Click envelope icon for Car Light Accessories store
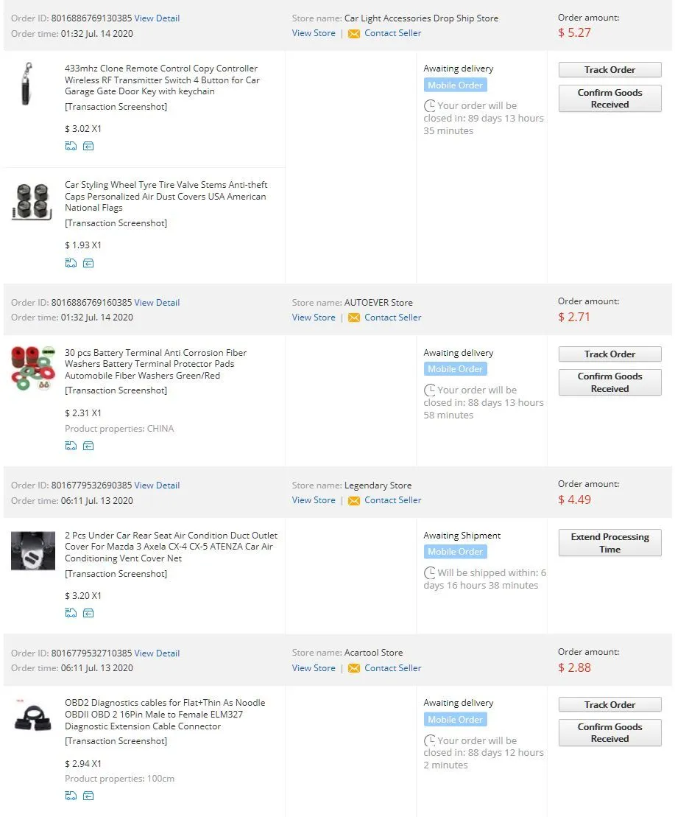The height and width of the screenshot is (817, 675). [354, 33]
